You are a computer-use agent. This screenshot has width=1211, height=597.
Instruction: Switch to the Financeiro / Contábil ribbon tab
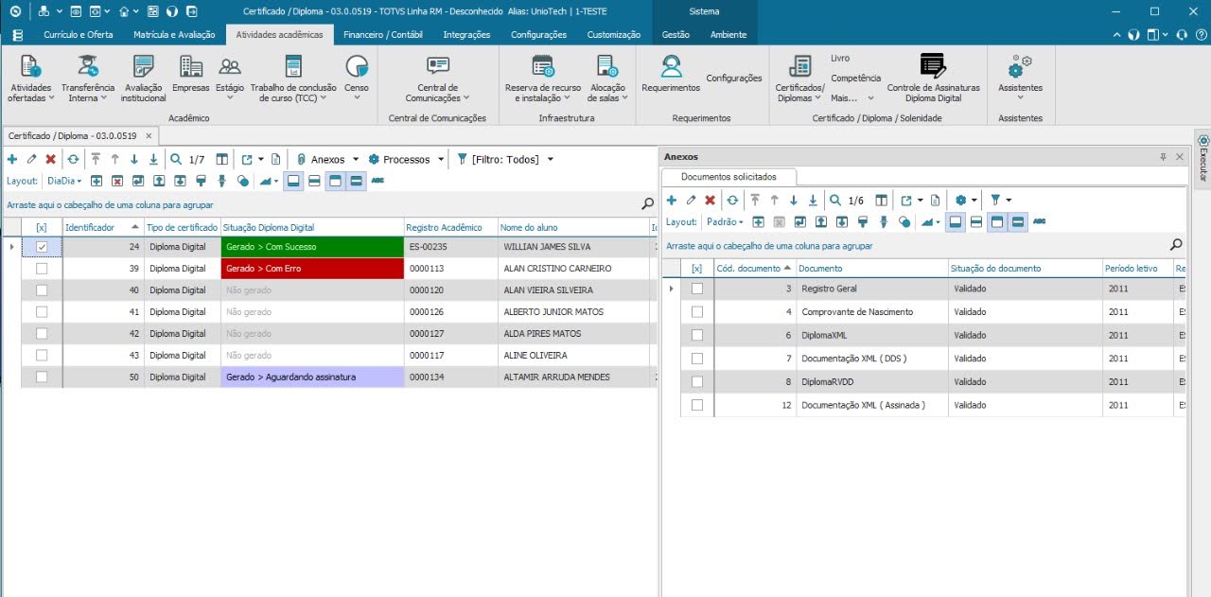[382, 35]
